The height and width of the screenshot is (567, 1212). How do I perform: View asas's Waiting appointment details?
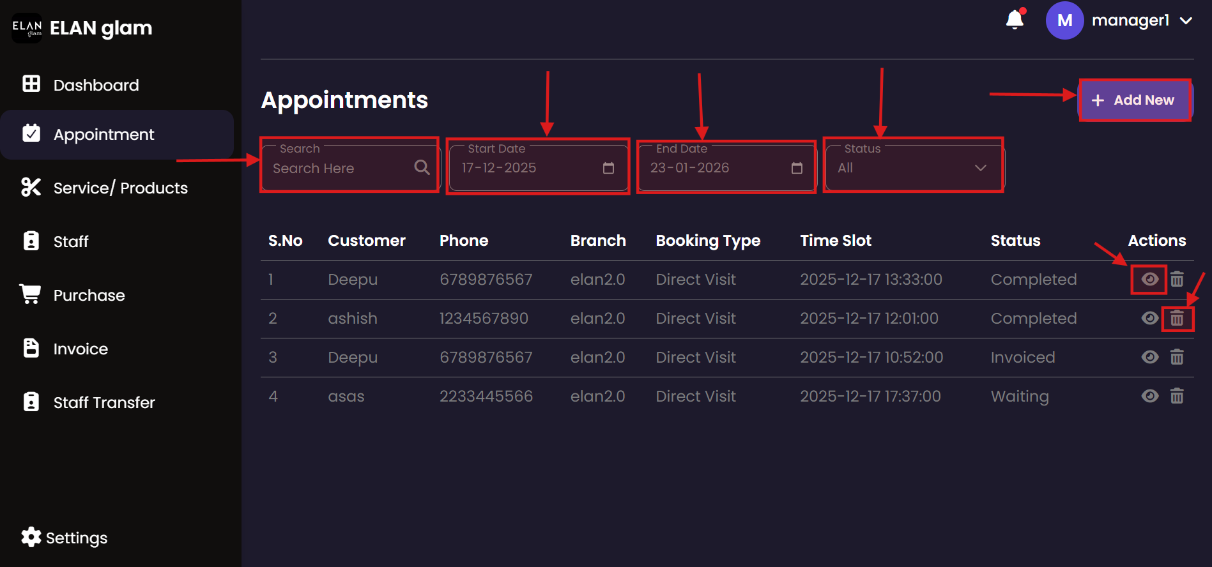coord(1149,396)
